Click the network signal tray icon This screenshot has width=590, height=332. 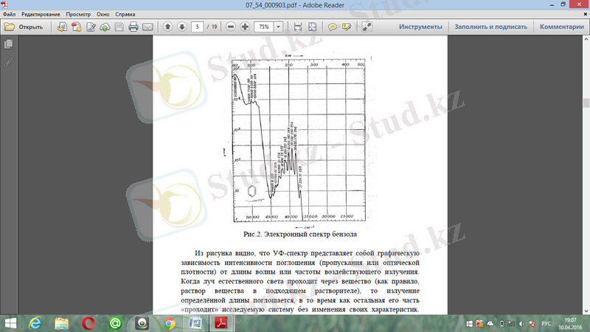pyautogui.click(x=511, y=324)
